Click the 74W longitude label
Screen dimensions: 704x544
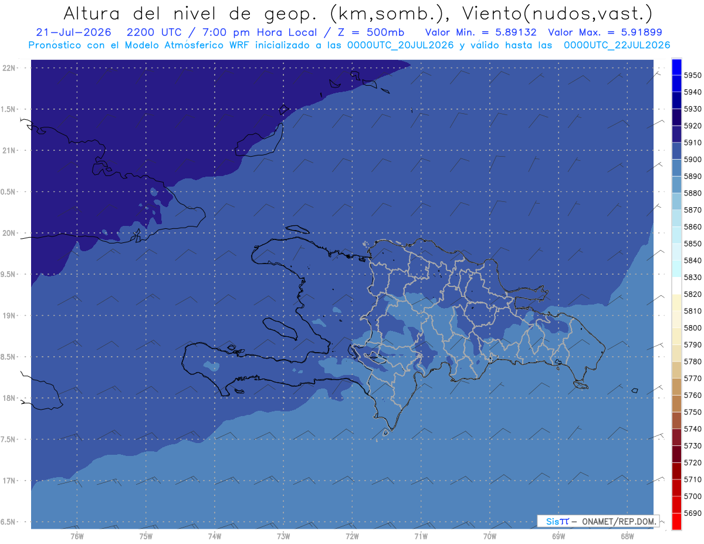tap(214, 536)
